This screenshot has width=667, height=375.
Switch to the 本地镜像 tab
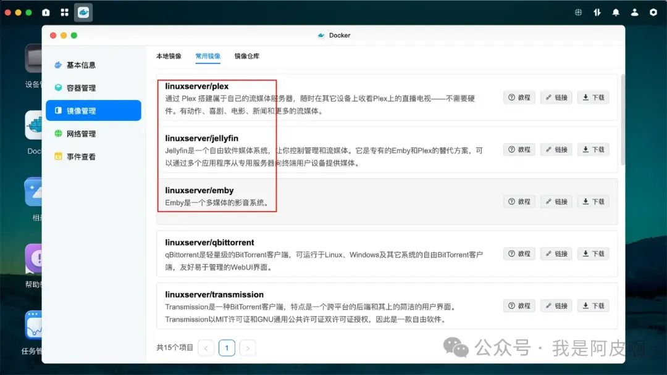point(169,56)
